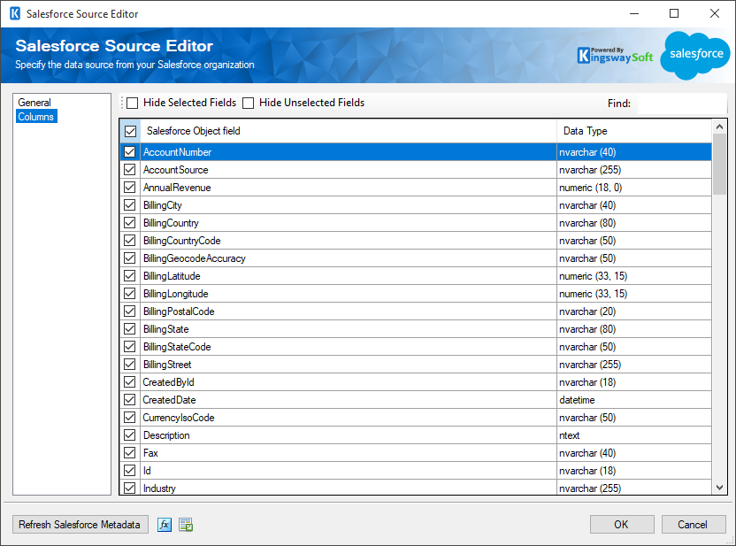The height and width of the screenshot is (546, 736).
Task: Click the datetime data type cell
Action: pos(634,399)
